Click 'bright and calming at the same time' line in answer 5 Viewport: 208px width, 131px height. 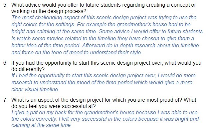(x=107, y=31)
